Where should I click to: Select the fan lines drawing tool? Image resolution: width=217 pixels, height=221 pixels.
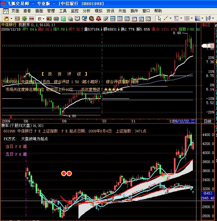point(198,18)
